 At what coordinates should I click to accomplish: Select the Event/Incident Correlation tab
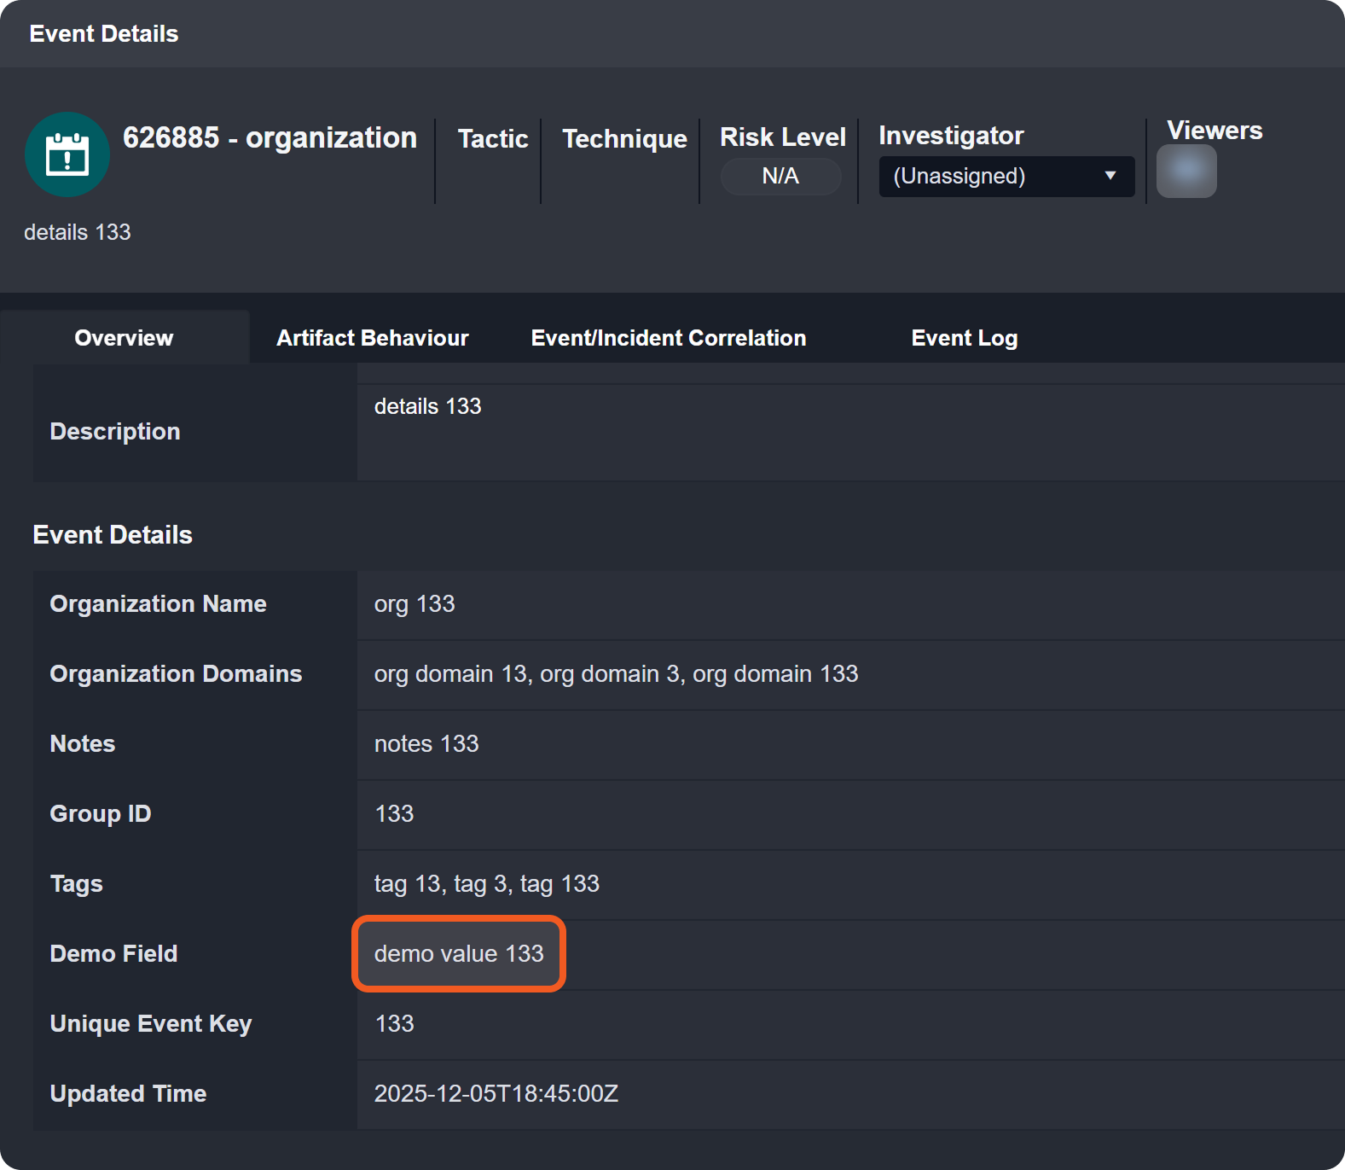coord(668,338)
